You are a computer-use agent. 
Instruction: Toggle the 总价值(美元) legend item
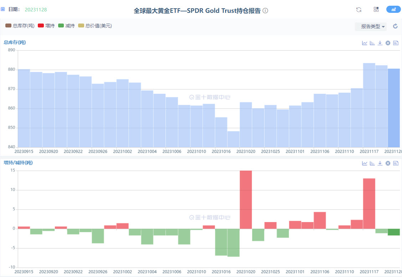(95, 26)
